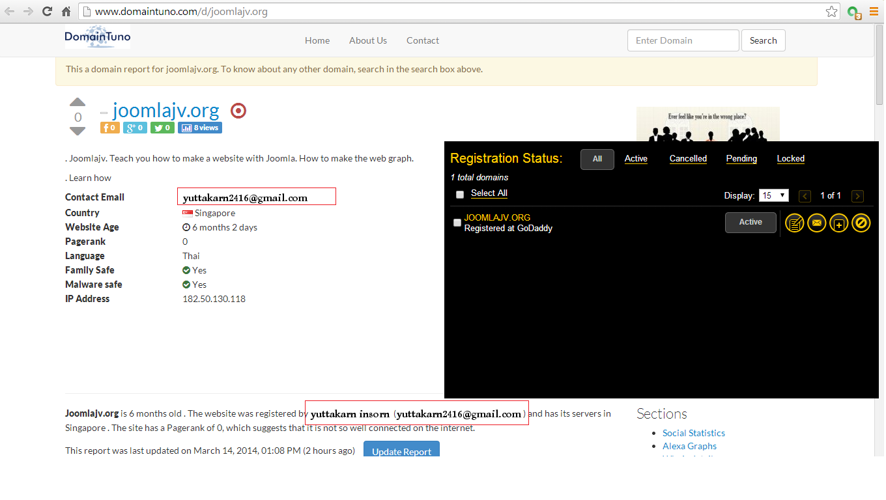Click the Thai language value
Viewport: 886px width, 500px height.
pyautogui.click(x=191, y=256)
